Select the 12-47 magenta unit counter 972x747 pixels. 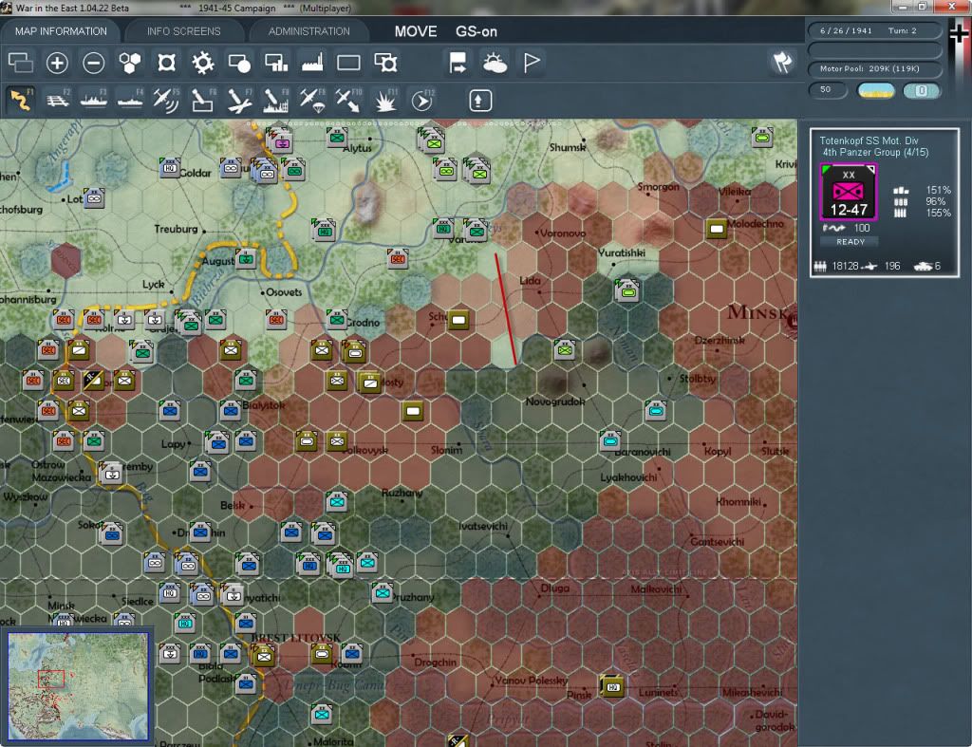point(849,192)
